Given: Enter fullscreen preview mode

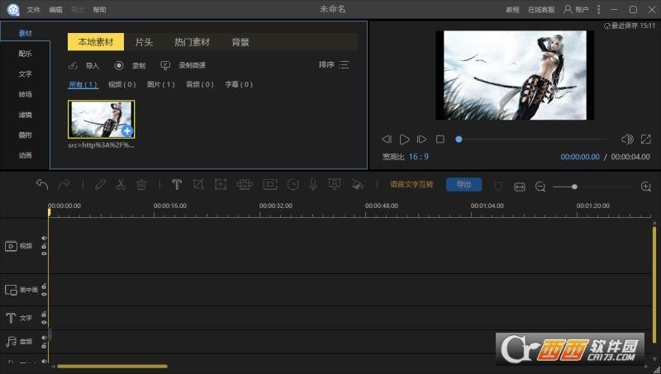Looking at the screenshot, I should pos(646,139).
